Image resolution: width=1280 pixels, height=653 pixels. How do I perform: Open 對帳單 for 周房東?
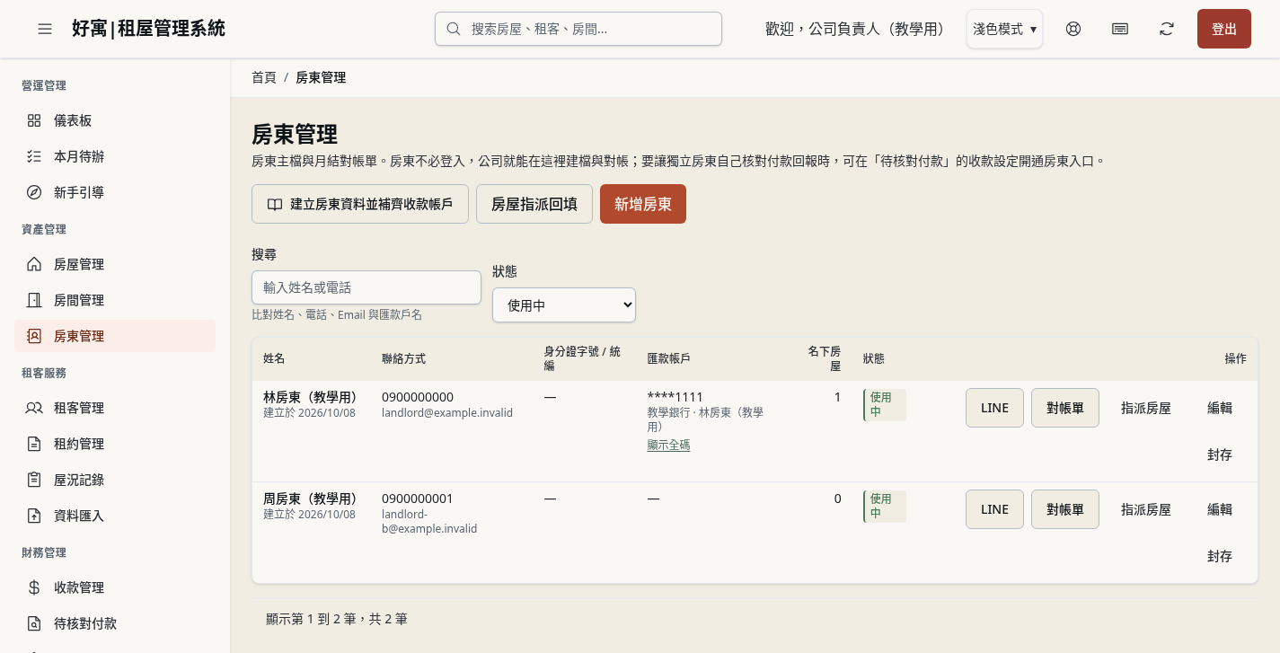click(1065, 509)
